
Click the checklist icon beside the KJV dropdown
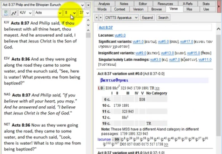tap(5, 13)
